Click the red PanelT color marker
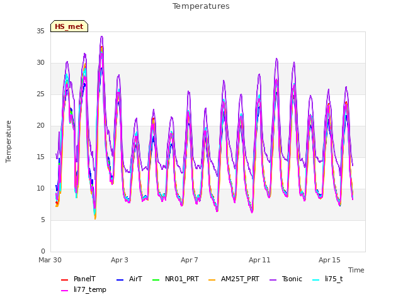Image resolution: width=403 pixels, height=302 pixels. pyautogui.click(x=64, y=279)
